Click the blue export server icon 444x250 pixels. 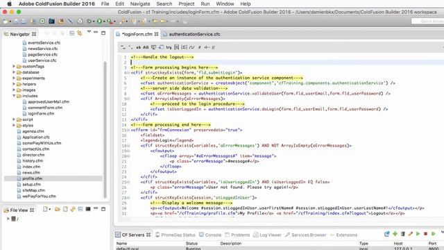[x=387, y=234]
